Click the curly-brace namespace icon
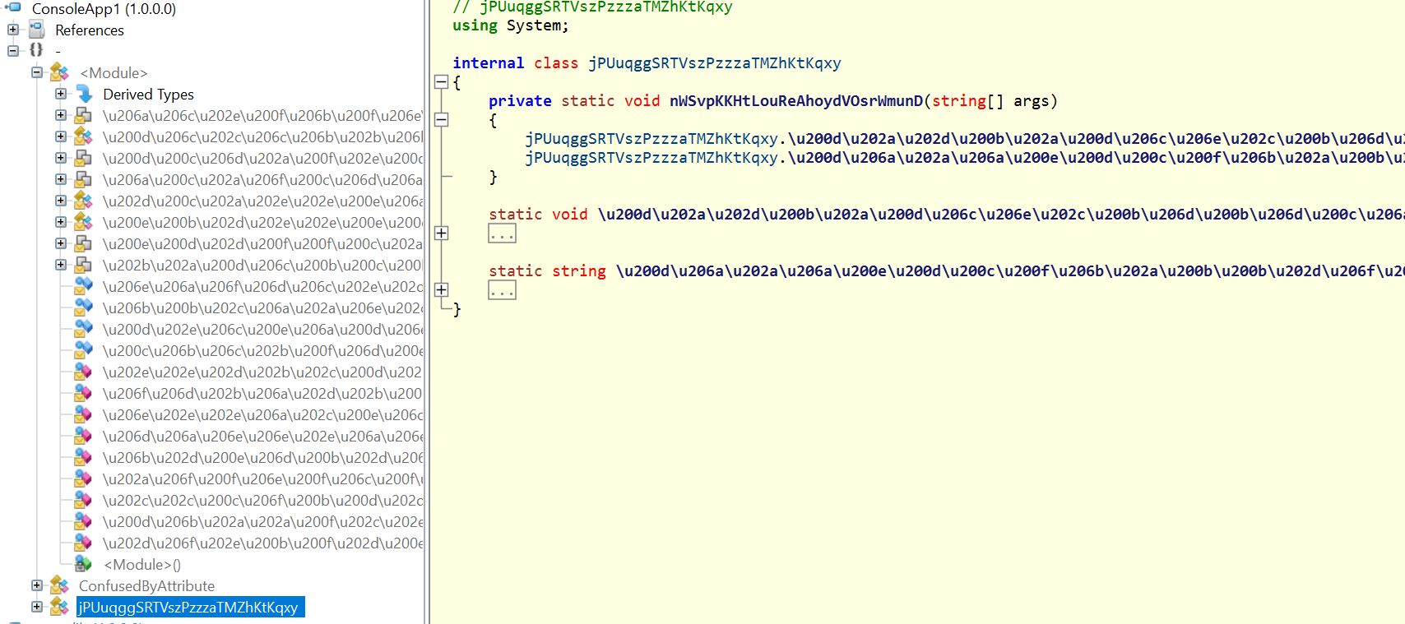Viewport: 1405px width, 624px height. [x=36, y=50]
